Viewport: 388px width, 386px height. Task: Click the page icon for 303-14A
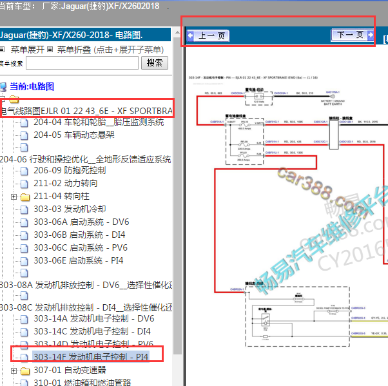[24, 319]
